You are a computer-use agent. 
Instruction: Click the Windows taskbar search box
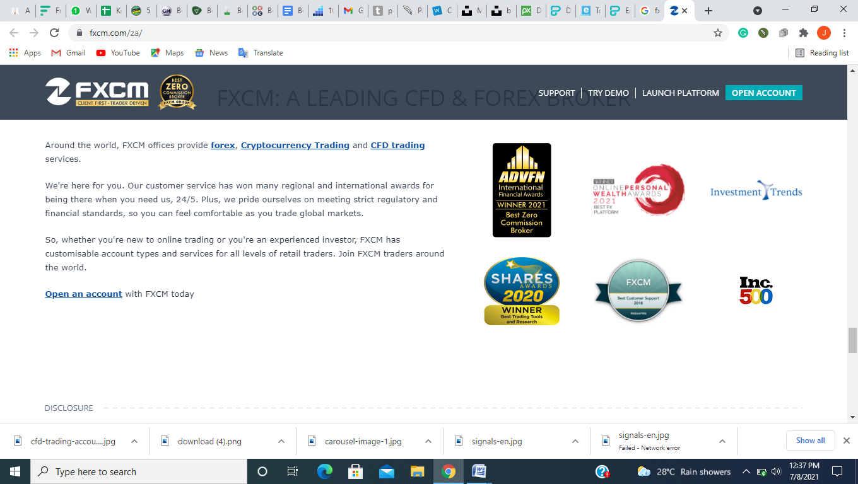[139, 471]
